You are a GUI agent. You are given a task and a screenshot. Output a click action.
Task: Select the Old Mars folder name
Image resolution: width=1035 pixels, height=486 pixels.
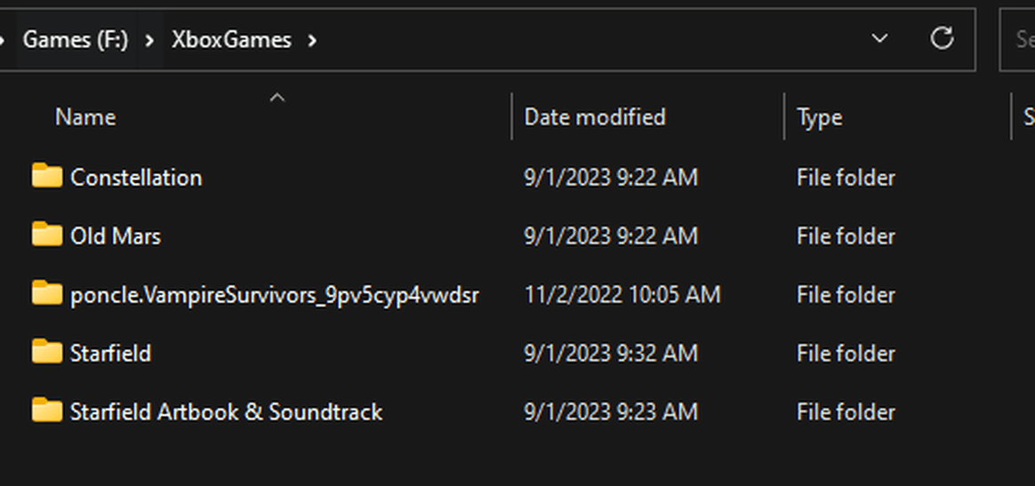tap(116, 236)
